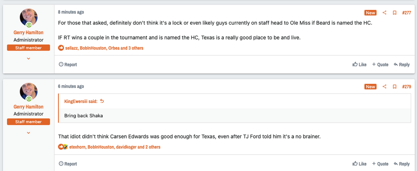Expand user details chevron in first post
This screenshot has height=171, width=417.
pos(29,58)
